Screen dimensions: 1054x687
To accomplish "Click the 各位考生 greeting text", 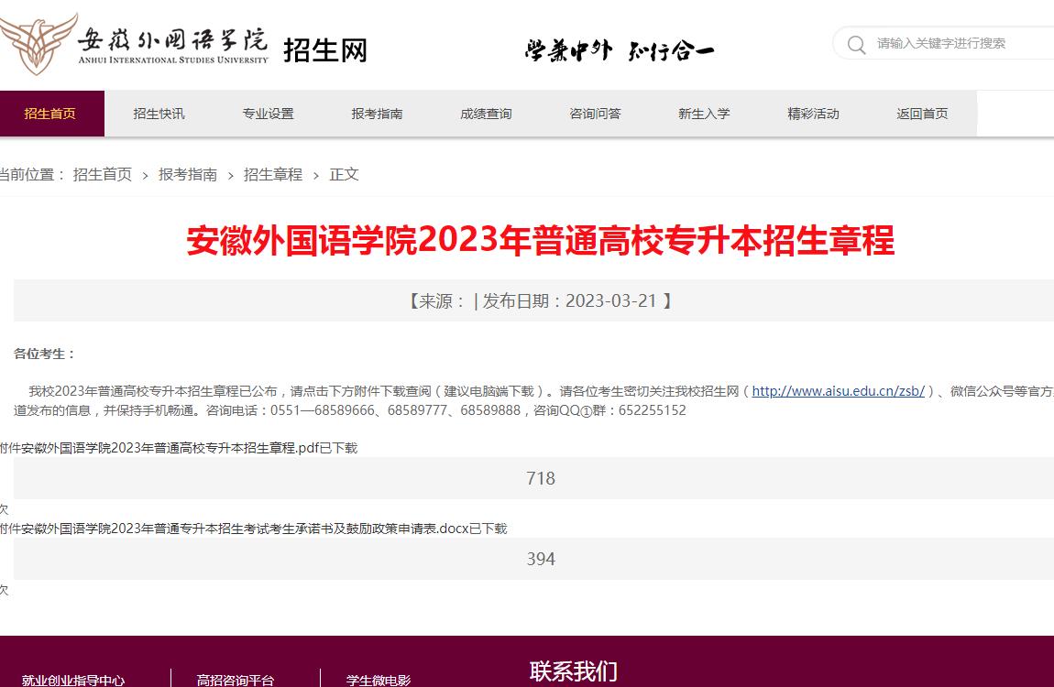I will pyautogui.click(x=44, y=354).
